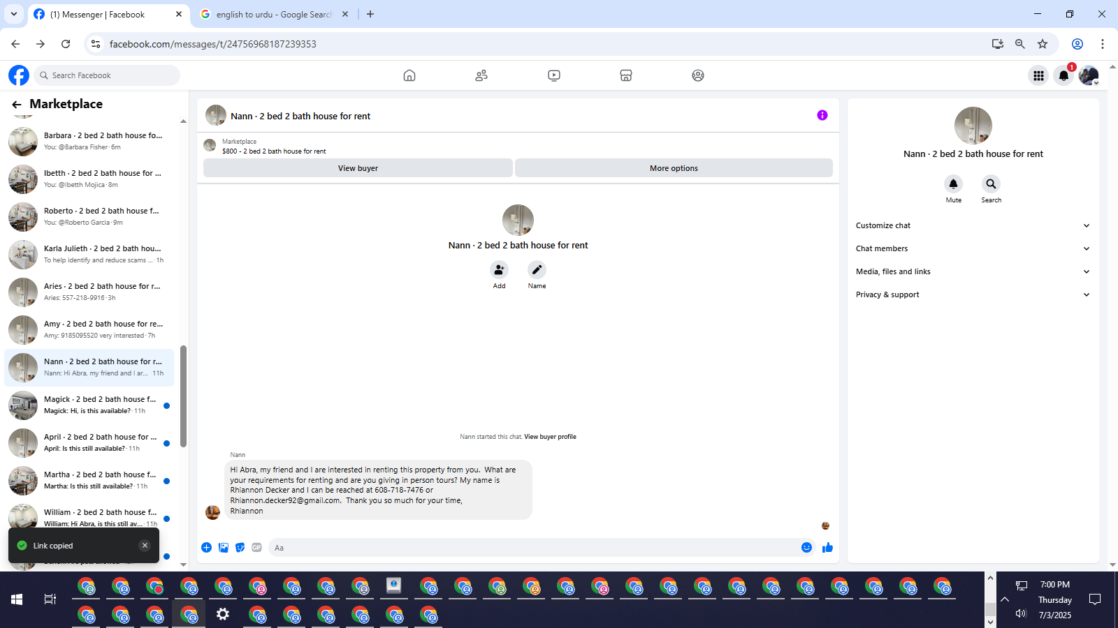
Task: Expand Chat members section
Action: 973,248
